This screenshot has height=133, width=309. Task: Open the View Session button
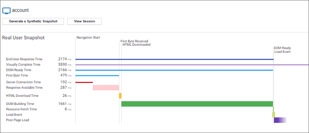point(84,21)
